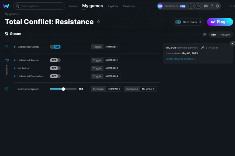The width and height of the screenshot is (235, 156).
Task: Turn off Unlimited Health toggle
Action: (55, 47)
